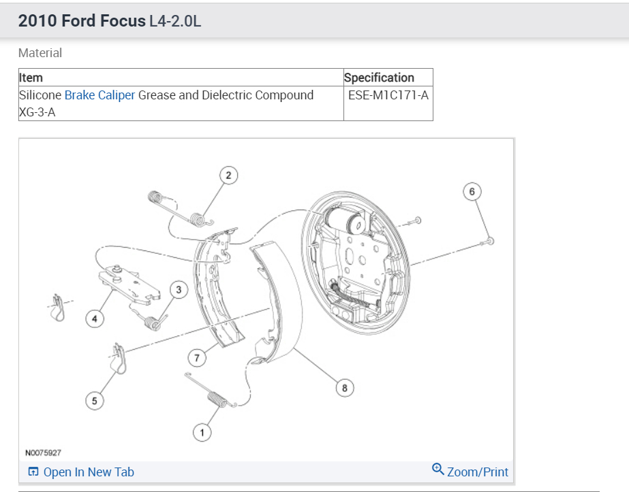Click the Item column header
The height and width of the screenshot is (492, 629).
pos(31,78)
